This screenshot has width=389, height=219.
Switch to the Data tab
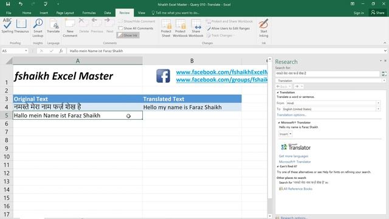pyautogui.click(x=108, y=13)
